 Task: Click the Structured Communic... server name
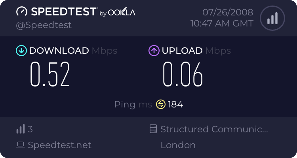(214, 129)
